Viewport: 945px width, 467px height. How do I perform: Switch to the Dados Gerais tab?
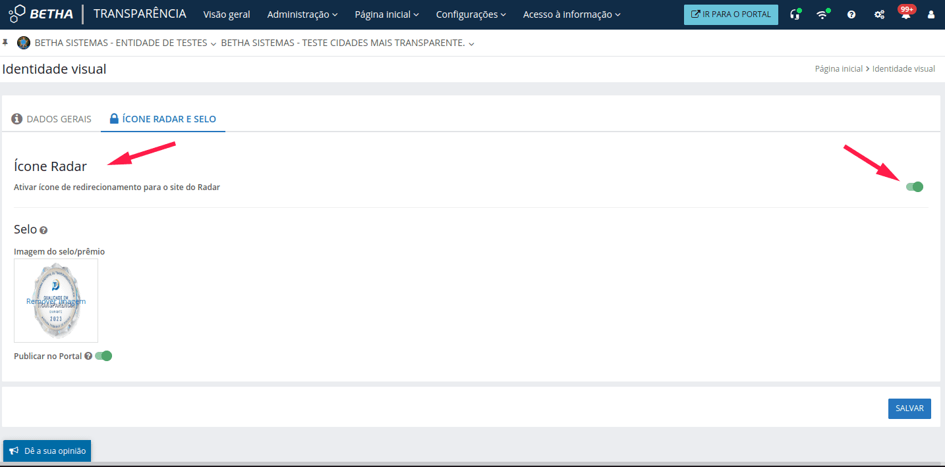click(x=51, y=119)
